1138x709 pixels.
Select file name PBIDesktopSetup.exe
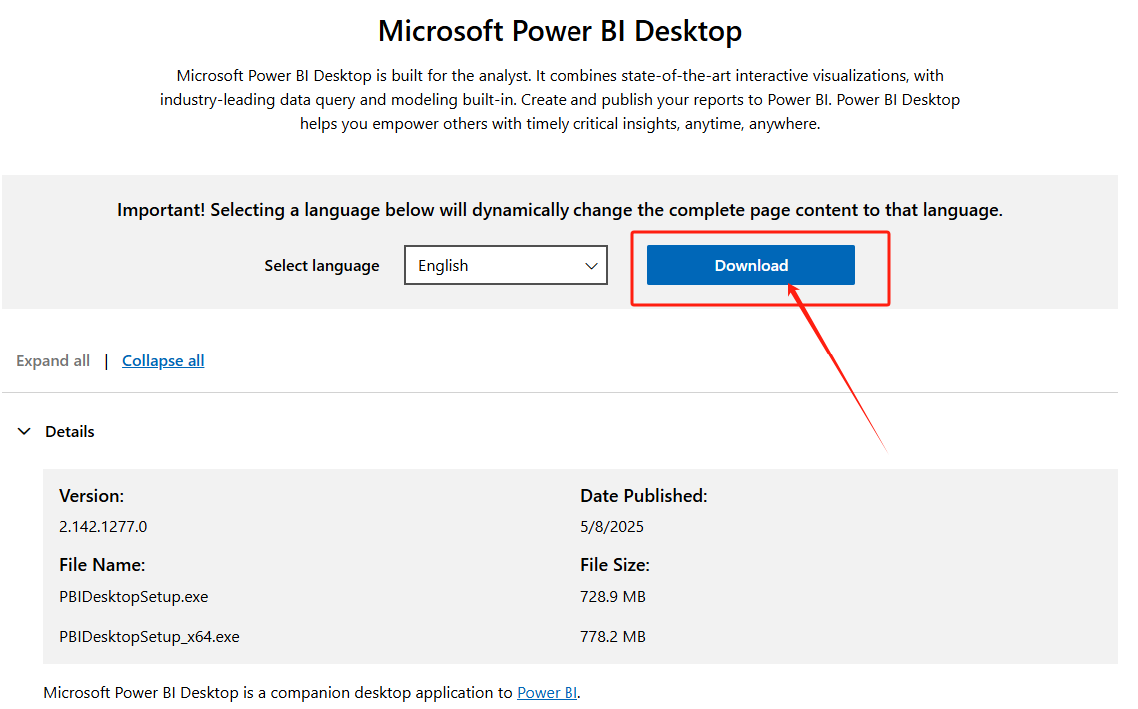[x=134, y=596]
